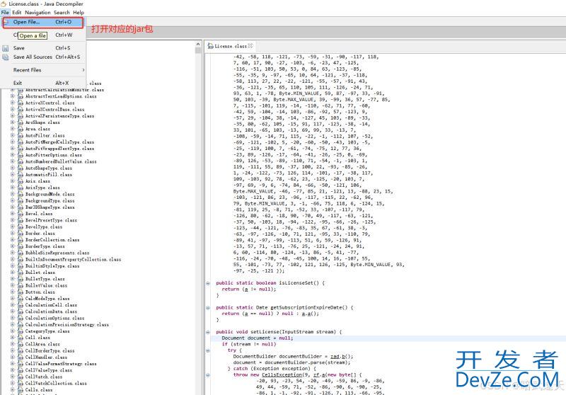Follow the CellsException link in code
566x395 pixels.
tap(282, 374)
